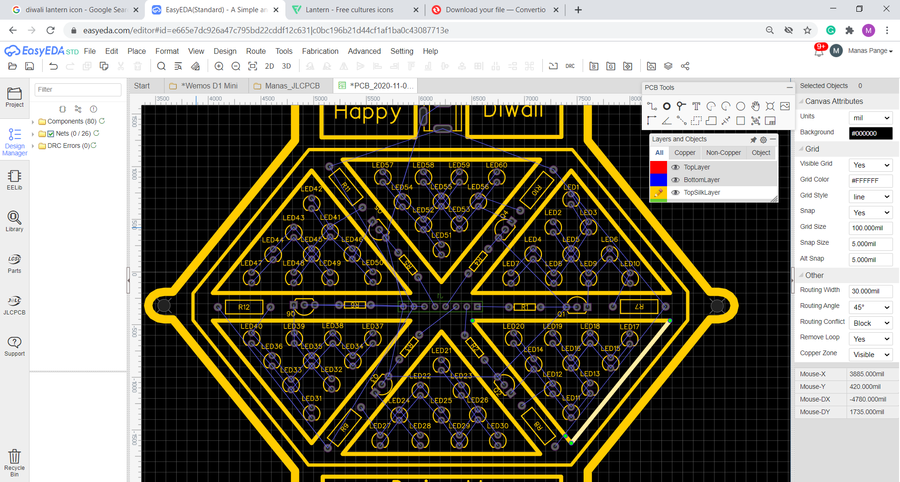The image size is (900, 482).
Task: Collapse the Canvas Attributes section
Action: coord(801,101)
